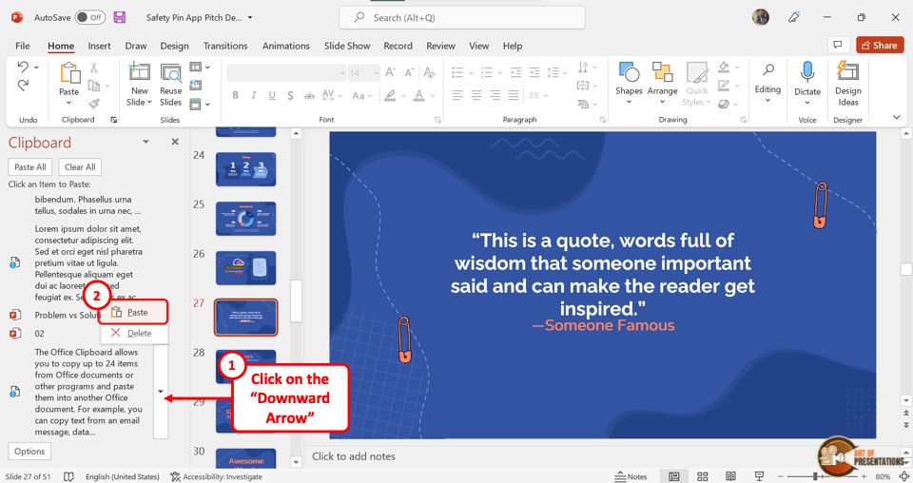Click the zoom slider handle

(816, 476)
